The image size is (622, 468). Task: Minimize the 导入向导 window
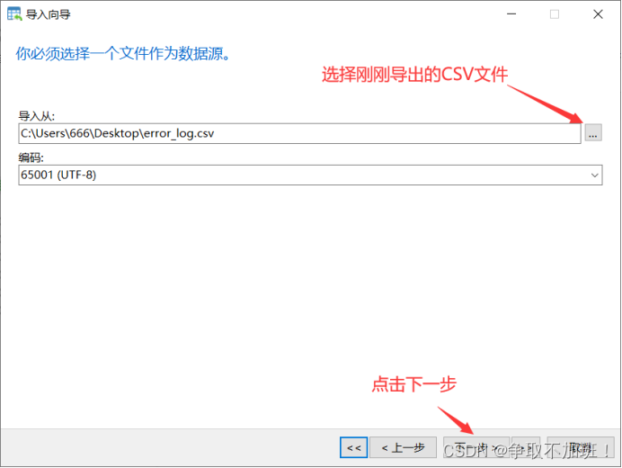(x=511, y=14)
